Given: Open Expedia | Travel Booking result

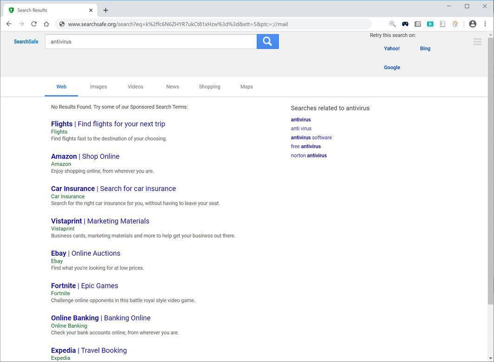Looking at the screenshot, I should 89,350.
